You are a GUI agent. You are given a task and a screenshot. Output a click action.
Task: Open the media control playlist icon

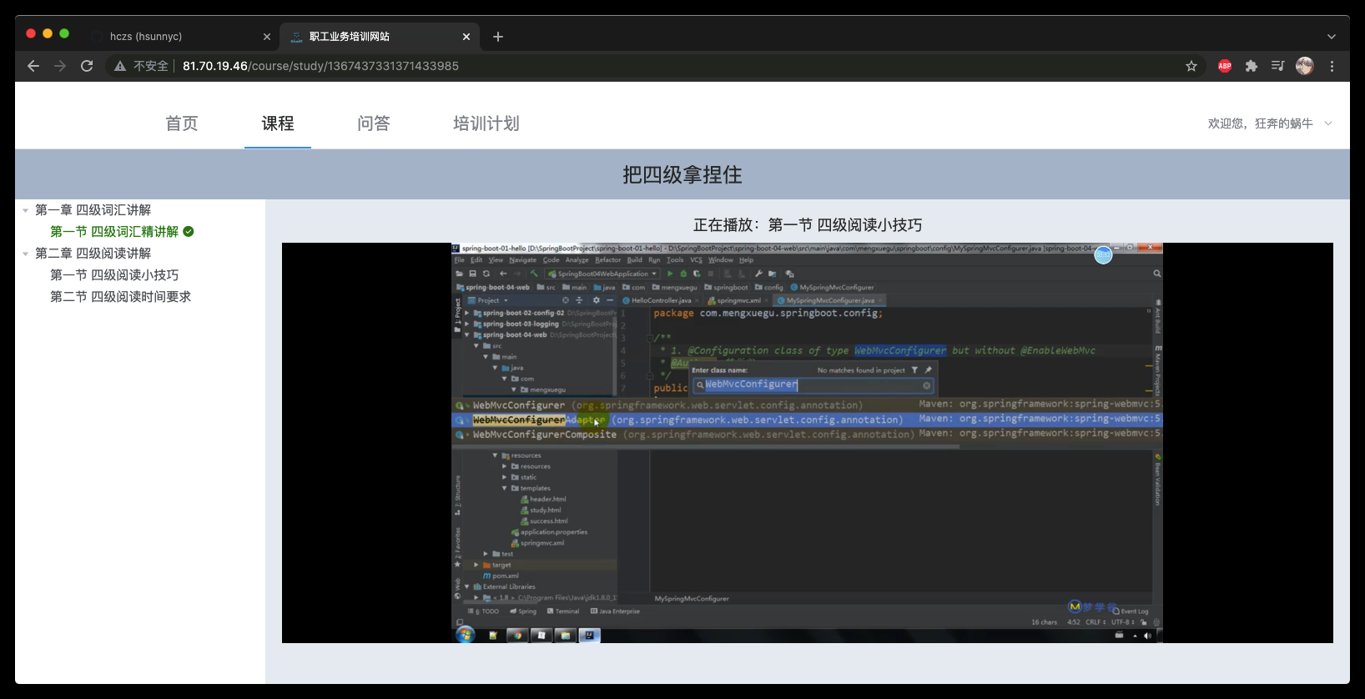point(1277,66)
